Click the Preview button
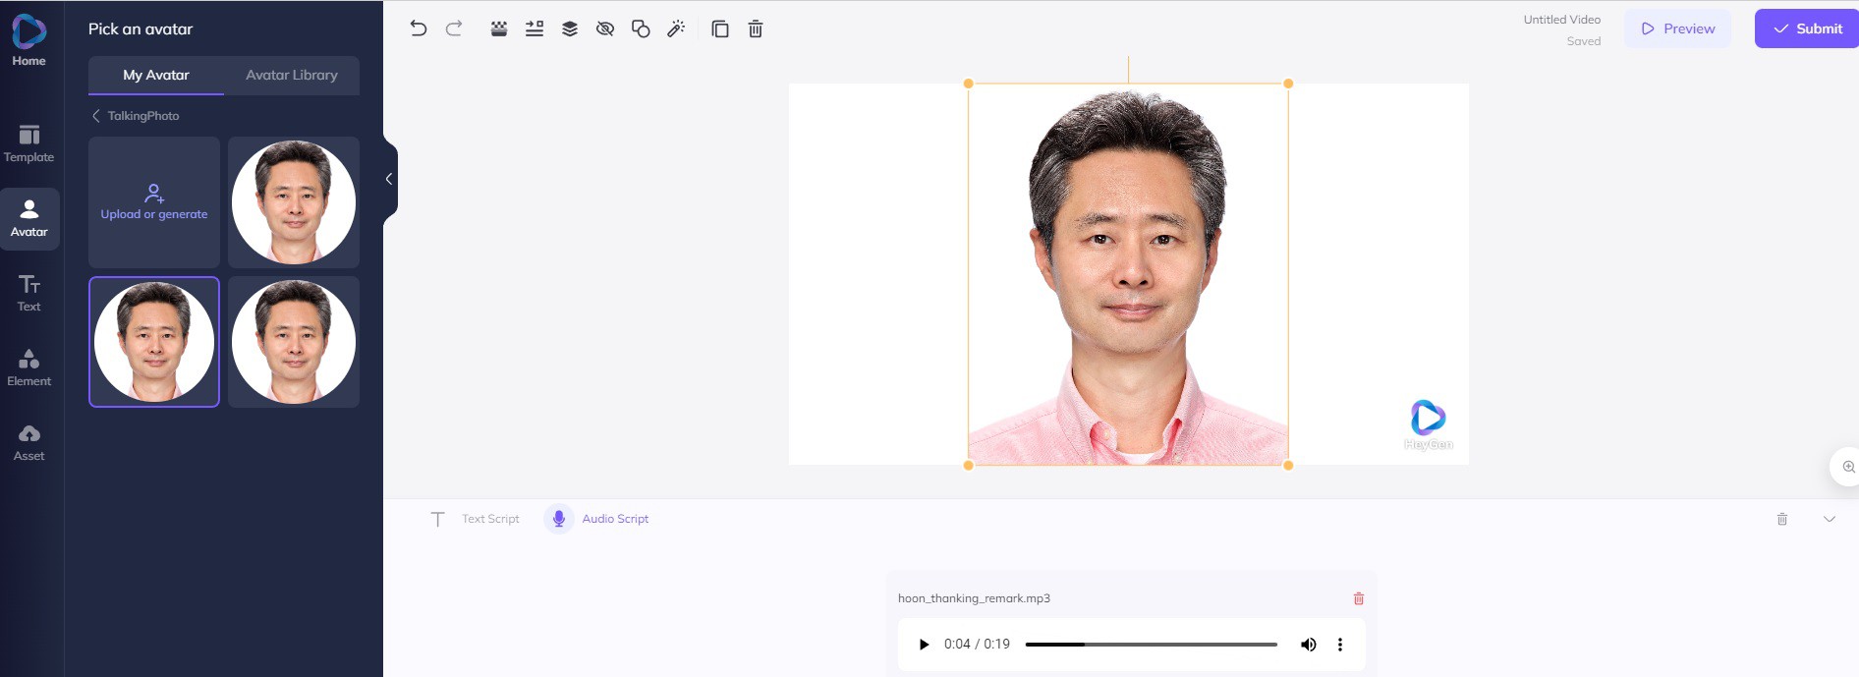The width and height of the screenshot is (1859, 677). [x=1677, y=28]
